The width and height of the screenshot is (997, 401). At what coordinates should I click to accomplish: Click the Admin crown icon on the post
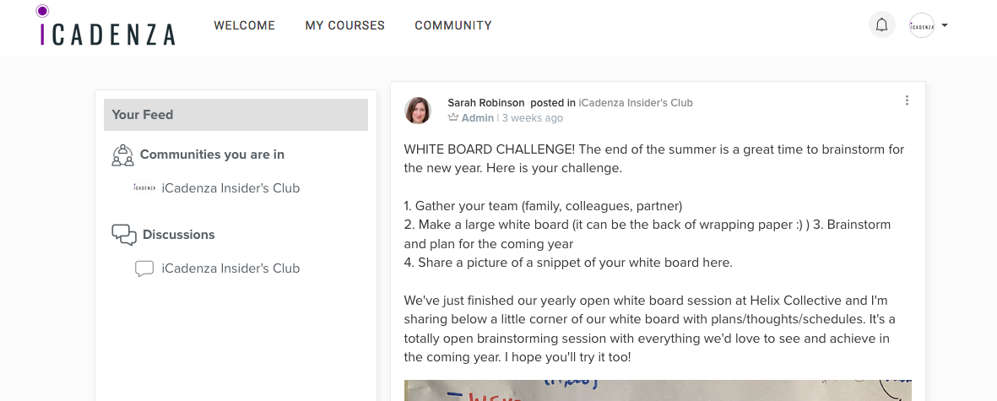(x=453, y=118)
